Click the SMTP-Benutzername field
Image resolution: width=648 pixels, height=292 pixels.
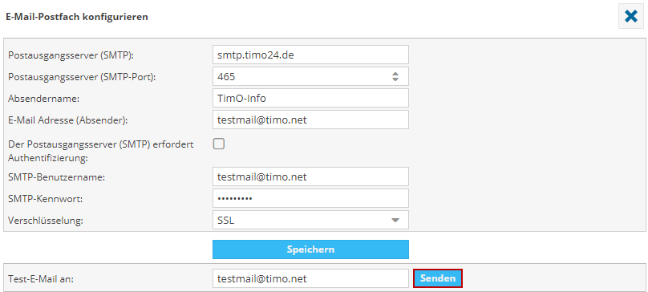[x=310, y=176]
